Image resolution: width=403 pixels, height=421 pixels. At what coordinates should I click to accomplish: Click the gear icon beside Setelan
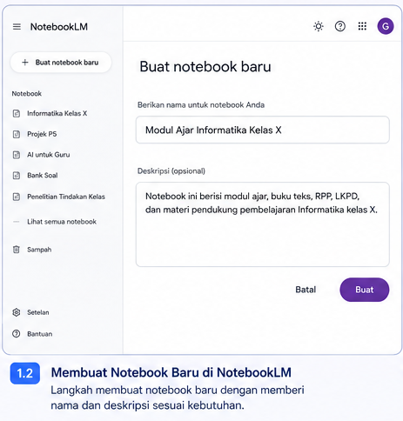(x=17, y=312)
